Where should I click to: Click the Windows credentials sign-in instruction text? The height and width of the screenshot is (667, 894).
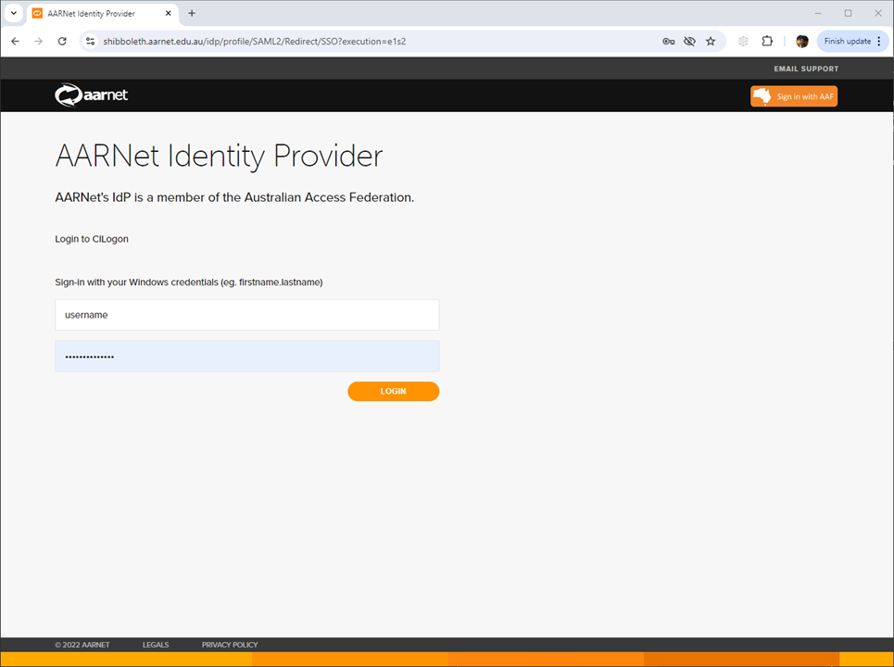(x=189, y=283)
